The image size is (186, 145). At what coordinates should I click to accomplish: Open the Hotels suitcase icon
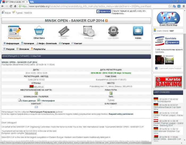(138, 31)
